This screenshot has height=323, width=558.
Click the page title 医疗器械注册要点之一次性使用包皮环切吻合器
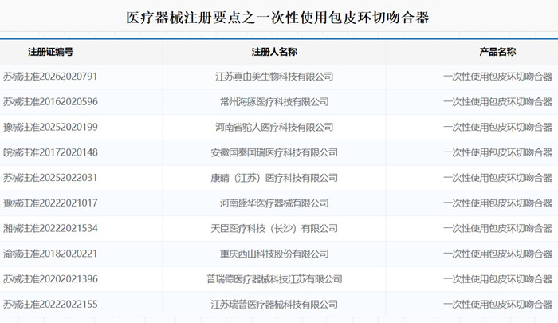(277, 18)
